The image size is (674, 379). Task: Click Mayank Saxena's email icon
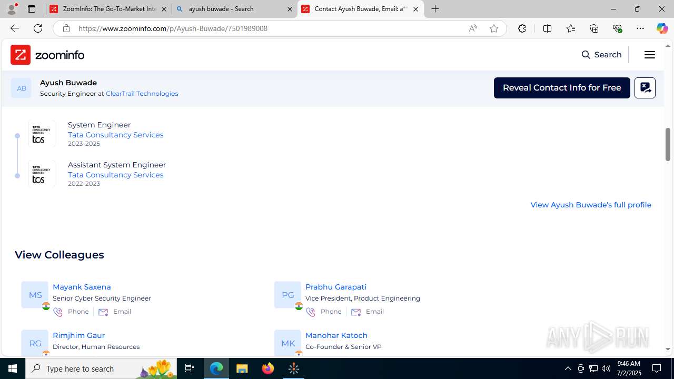click(x=103, y=312)
